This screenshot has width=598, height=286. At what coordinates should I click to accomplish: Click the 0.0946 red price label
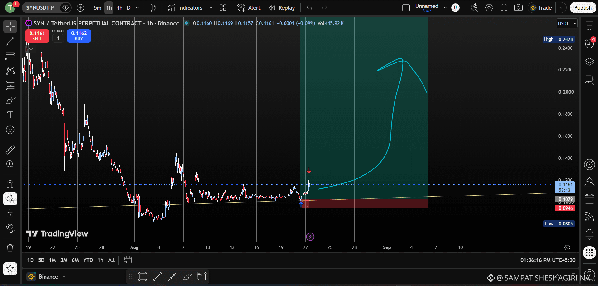tap(565, 208)
